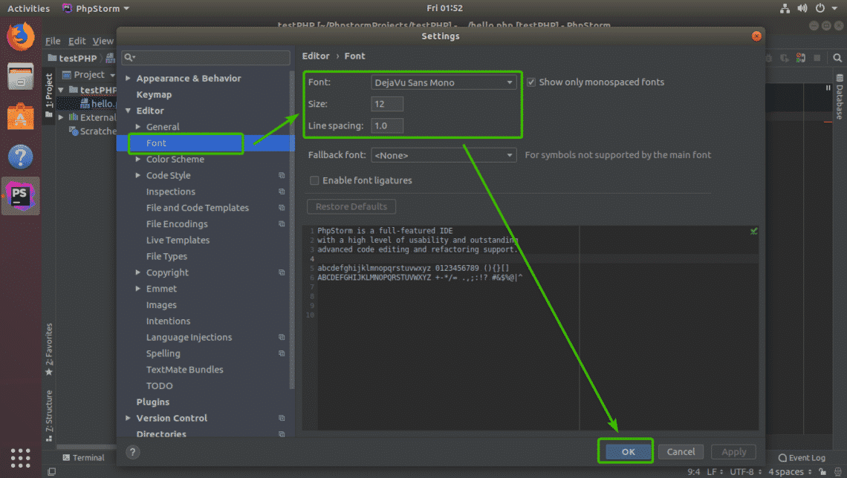Click the help question mark button in Settings
The width and height of the screenshot is (847, 478).
click(x=132, y=452)
